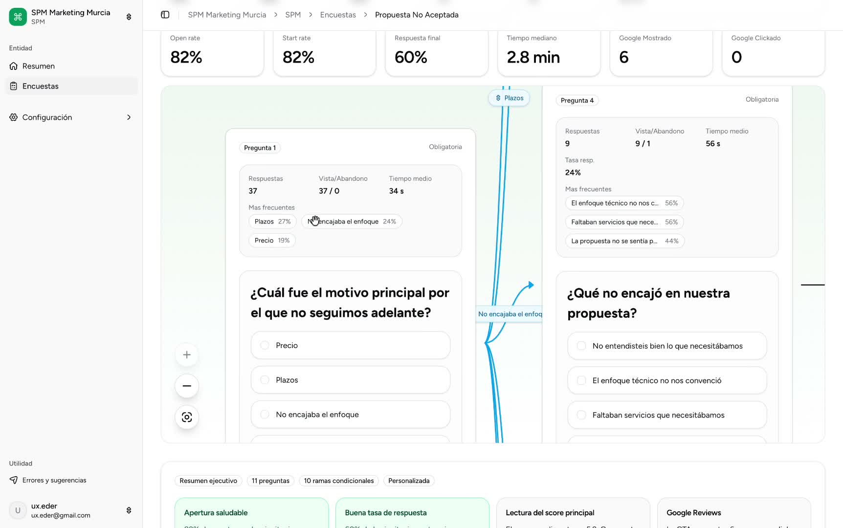Open the Buena tasa de respuesta card
This screenshot has width=843, height=528.
(x=412, y=513)
